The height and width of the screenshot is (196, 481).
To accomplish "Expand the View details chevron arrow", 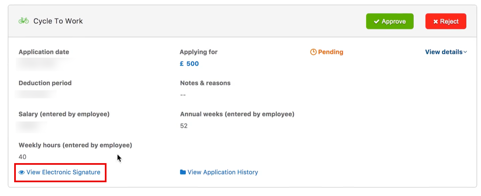I will click(x=465, y=52).
